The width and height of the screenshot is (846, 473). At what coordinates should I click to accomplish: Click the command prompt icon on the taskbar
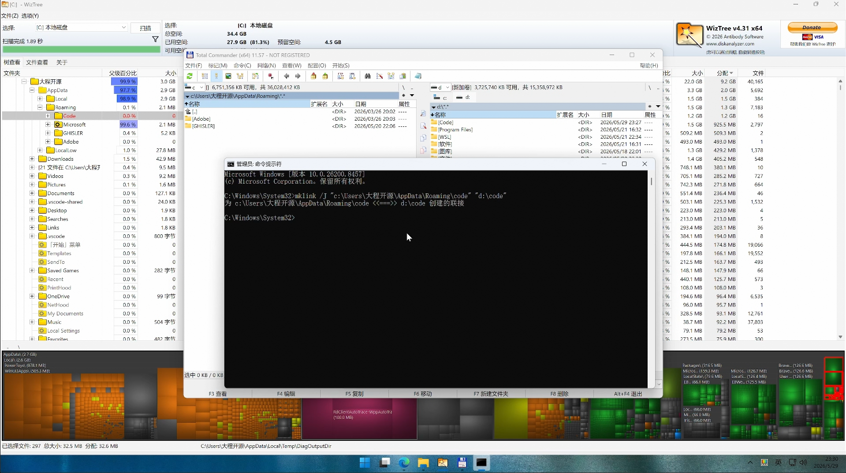click(x=481, y=463)
